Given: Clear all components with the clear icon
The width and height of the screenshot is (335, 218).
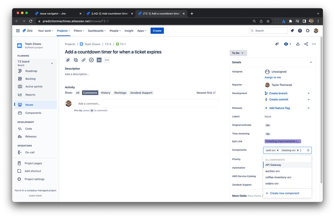Looking at the screenshot, I should click(308, 150).
